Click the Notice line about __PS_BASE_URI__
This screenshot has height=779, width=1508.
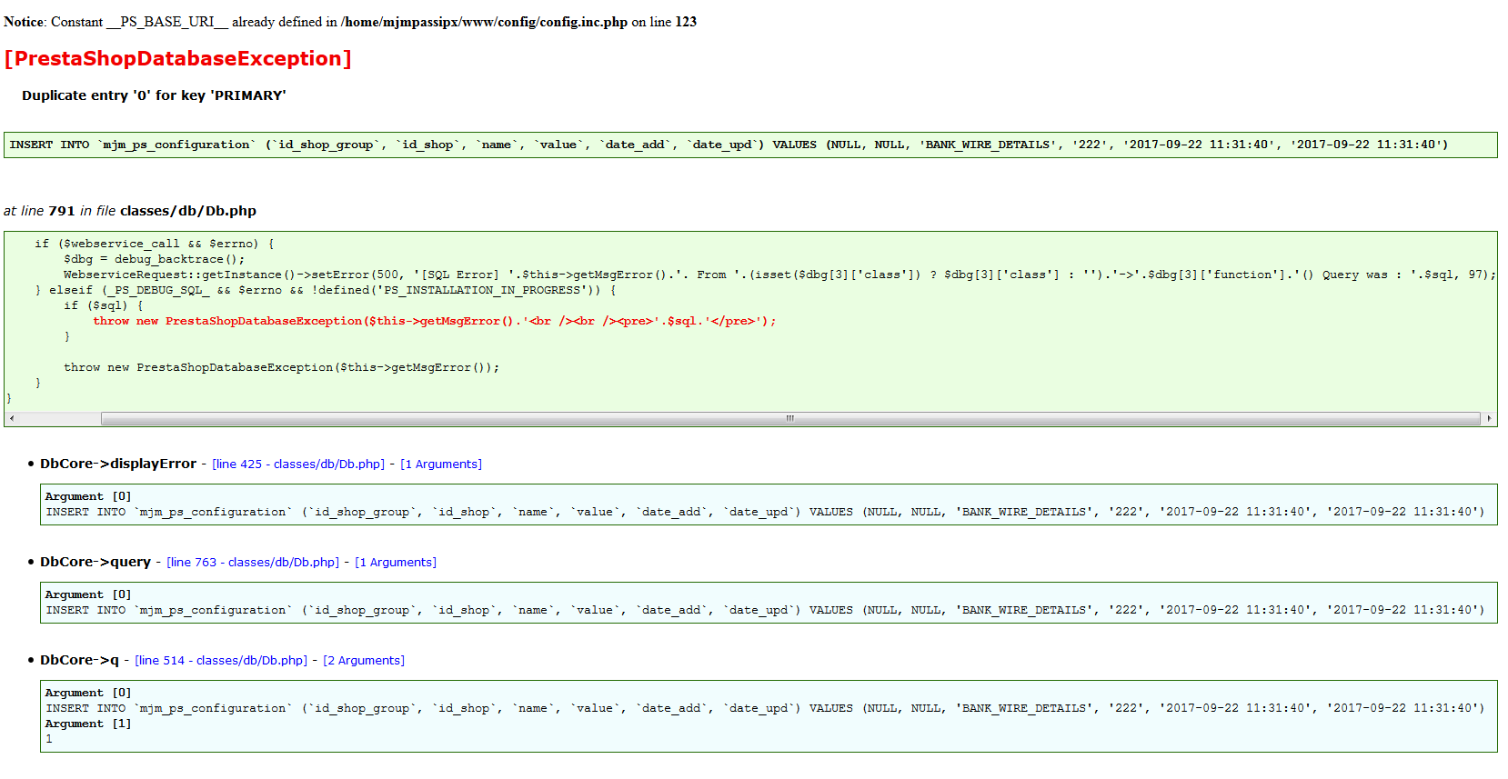(x=350, y=22)
